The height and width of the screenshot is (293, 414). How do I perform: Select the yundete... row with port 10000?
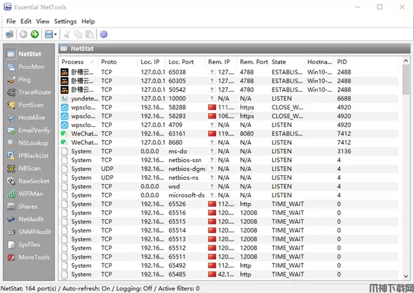[x=228, y=99]
